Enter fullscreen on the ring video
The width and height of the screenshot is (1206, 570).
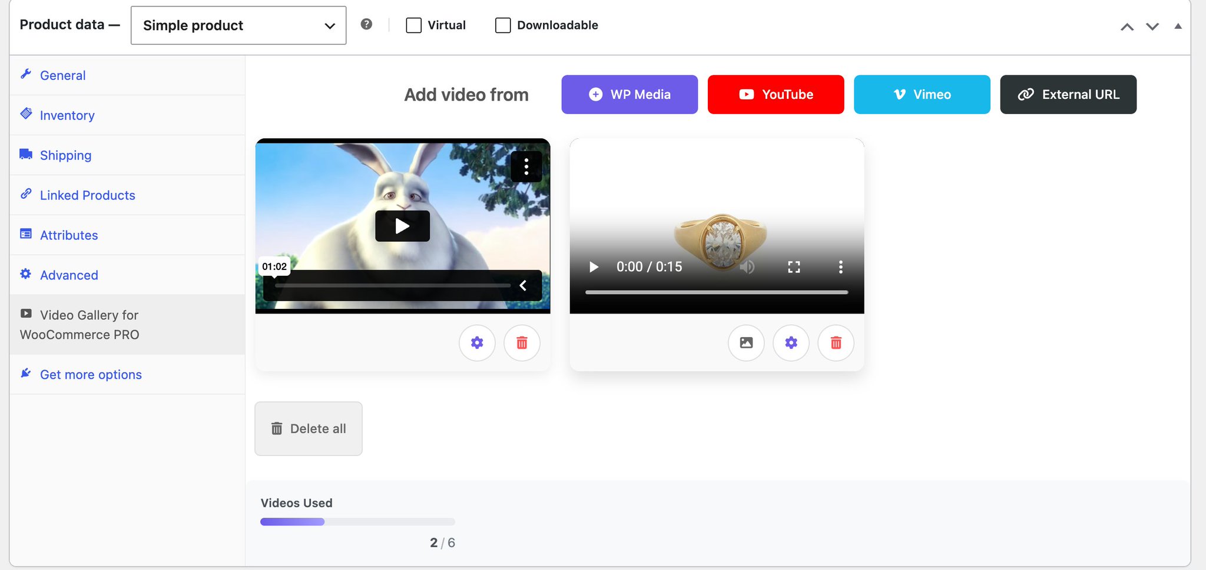794,267
